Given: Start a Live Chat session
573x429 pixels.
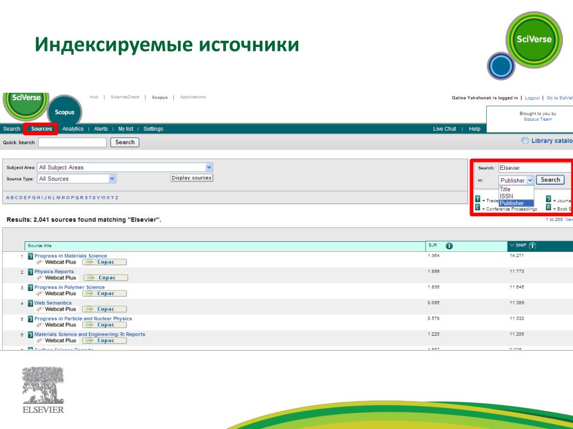Looking at the screenshot, I should (444, 129).
